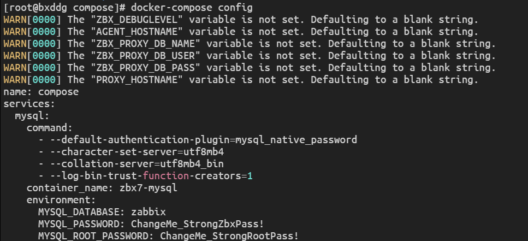Click the "name: compose" line

click(x=41, y=91)
